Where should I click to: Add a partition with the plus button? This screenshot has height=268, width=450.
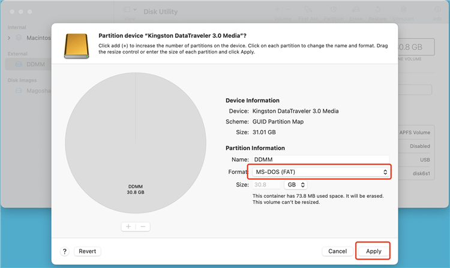coord(129,227)
